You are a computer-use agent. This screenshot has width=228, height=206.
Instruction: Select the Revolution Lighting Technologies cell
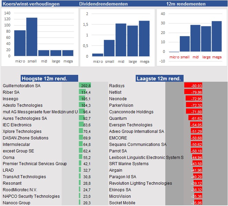(x=141, y=183)
